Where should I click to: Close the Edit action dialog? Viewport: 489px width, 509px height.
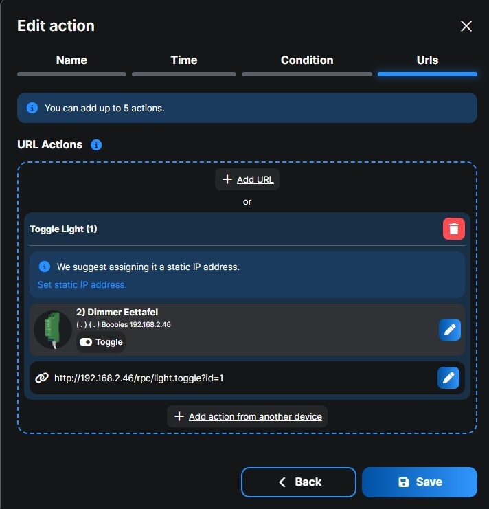[466, 26]
